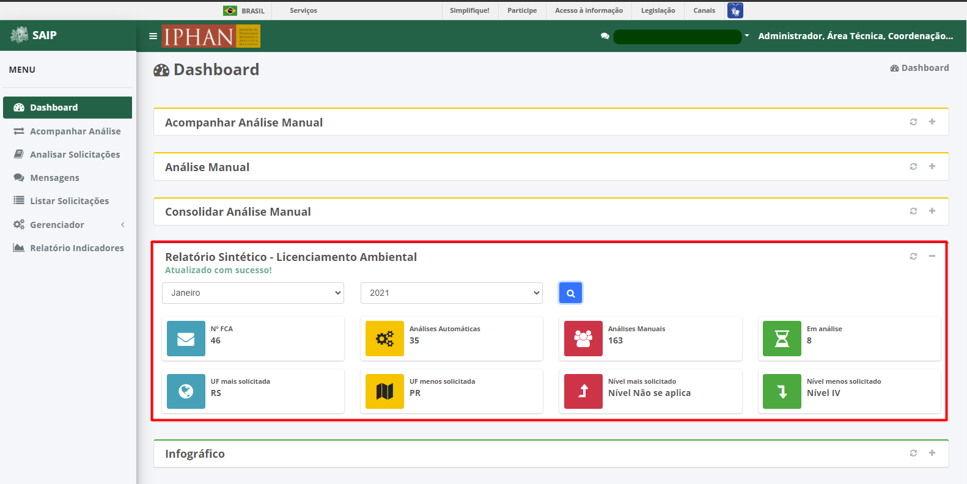Click the Análises Manuais value 163
Viewport: 967px width, 484px height.
616,340
